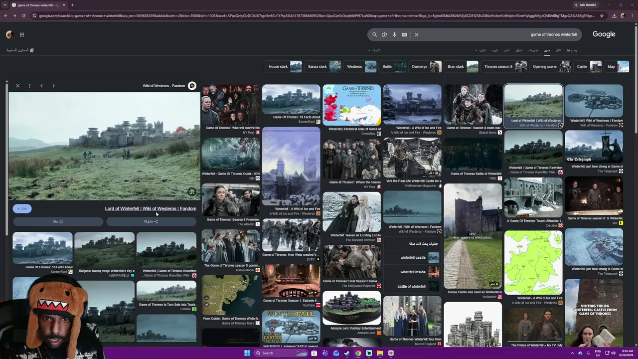Open the From Dublin Winterfell tours map thumbnail
This screenshot has width=638, height=359.
(230, 295)
